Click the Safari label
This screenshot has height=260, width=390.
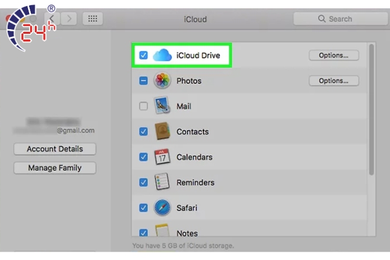(187, 208)
